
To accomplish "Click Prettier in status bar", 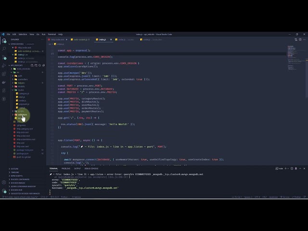I will [x=296, y=197].
